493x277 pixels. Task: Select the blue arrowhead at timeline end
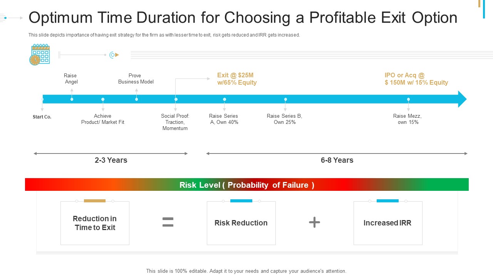(462, 99)
